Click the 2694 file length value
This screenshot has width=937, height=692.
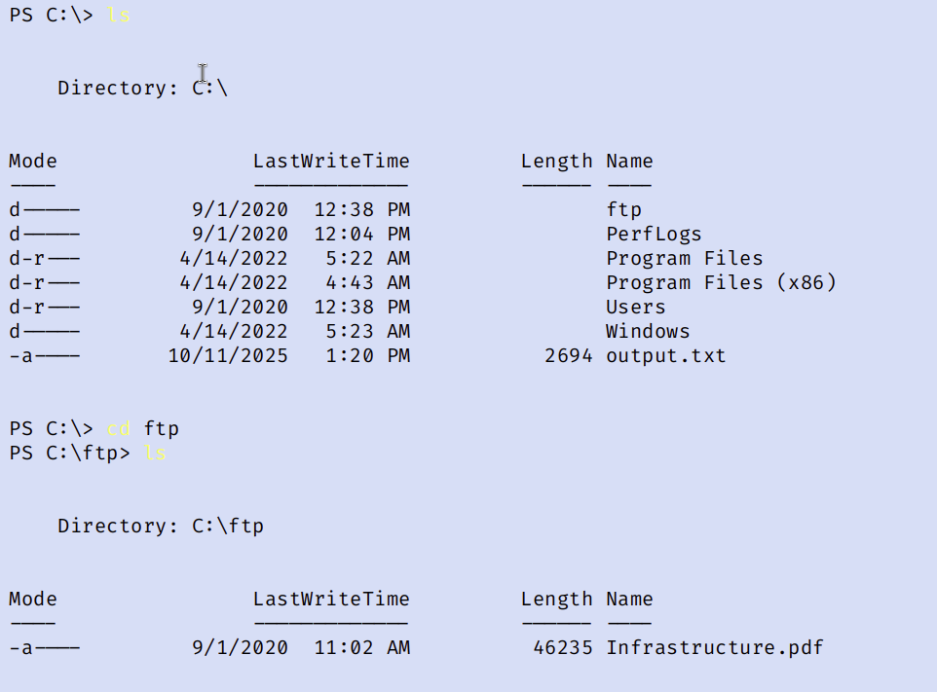(x=568, y=356)
